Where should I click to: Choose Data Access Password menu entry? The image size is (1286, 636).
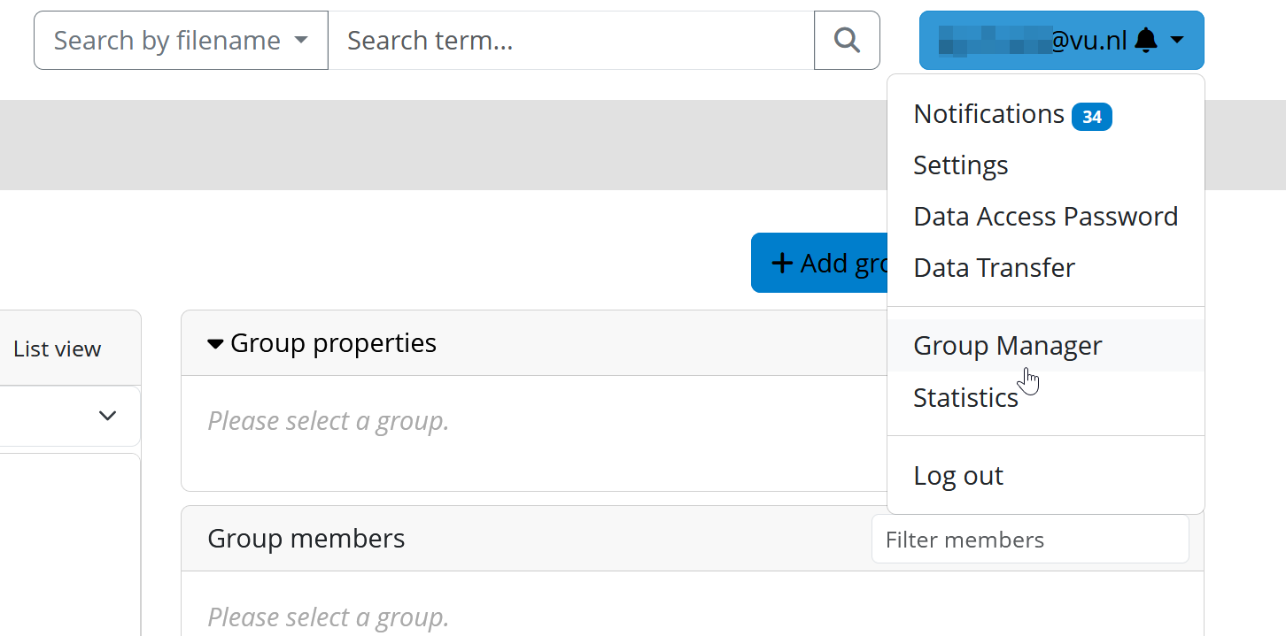point(1045,217)
